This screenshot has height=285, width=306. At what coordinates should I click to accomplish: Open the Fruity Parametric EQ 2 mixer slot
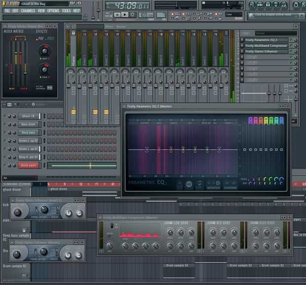click(x=266, y=40)
